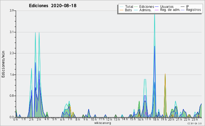Click the Total legend color line

(121, 7)
